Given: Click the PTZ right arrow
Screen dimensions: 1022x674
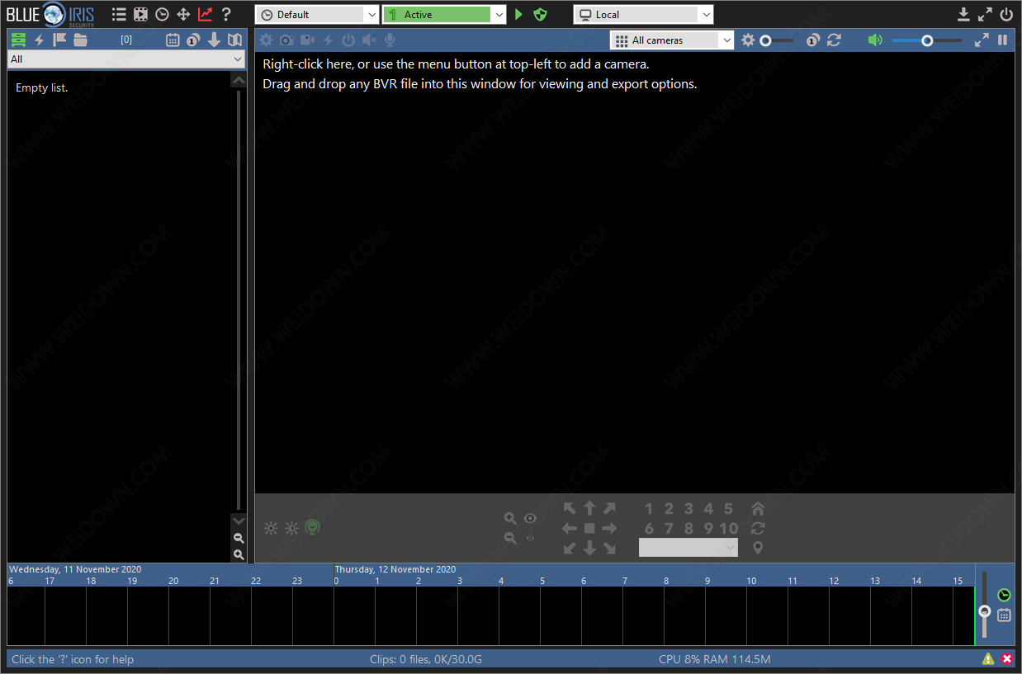Looking at the screenshot, I should [609, 528].
